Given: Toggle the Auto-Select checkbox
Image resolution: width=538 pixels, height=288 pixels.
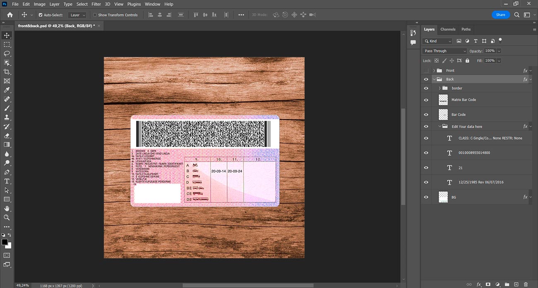Looking at the screenshot, I should [41, 15].
